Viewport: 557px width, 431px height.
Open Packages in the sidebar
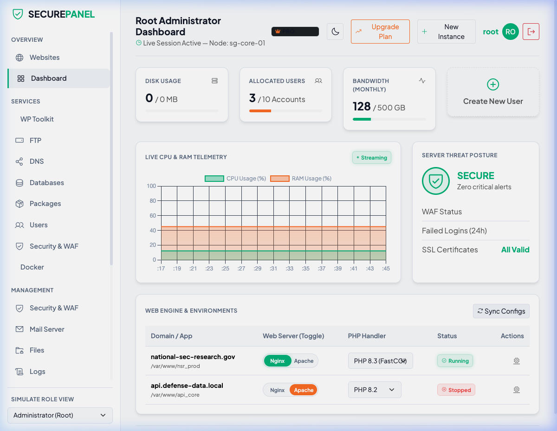point(58,204)
